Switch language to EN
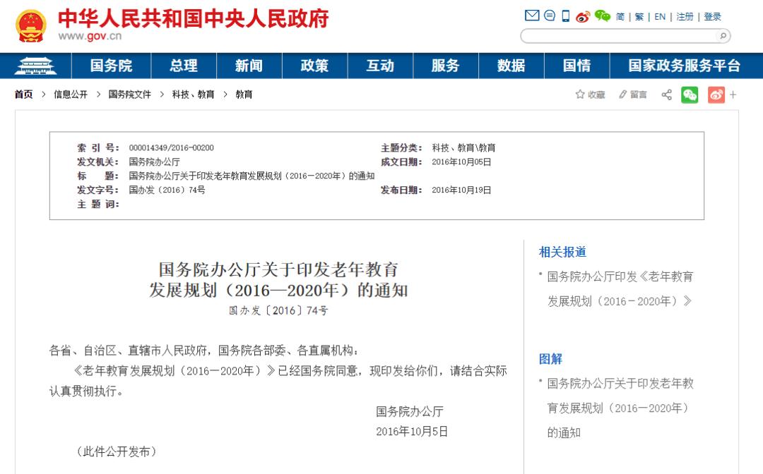Viewport: 763px width, 474px height. click(x=660, y=17)
